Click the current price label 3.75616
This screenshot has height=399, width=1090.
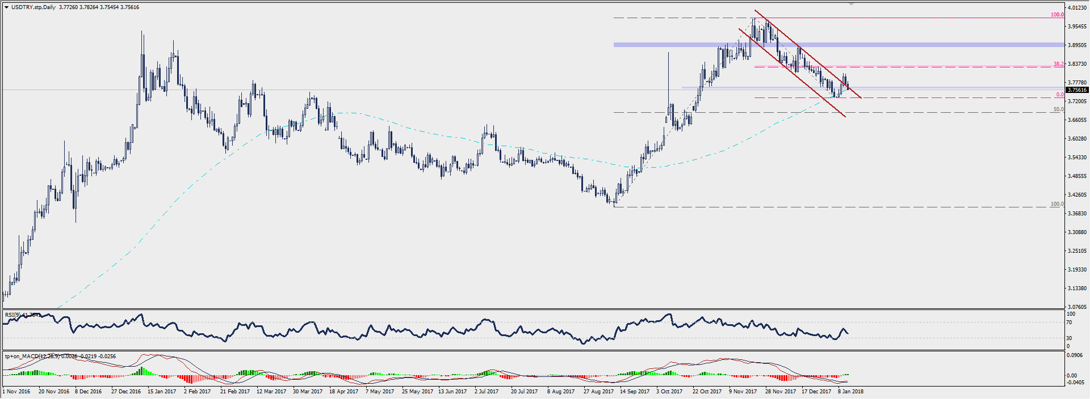[x=1077, y=90]
